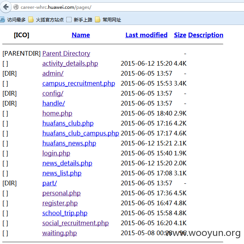Open the admin/ directory
The width and height of the screenshot is (244, 244).
point(53,73)
